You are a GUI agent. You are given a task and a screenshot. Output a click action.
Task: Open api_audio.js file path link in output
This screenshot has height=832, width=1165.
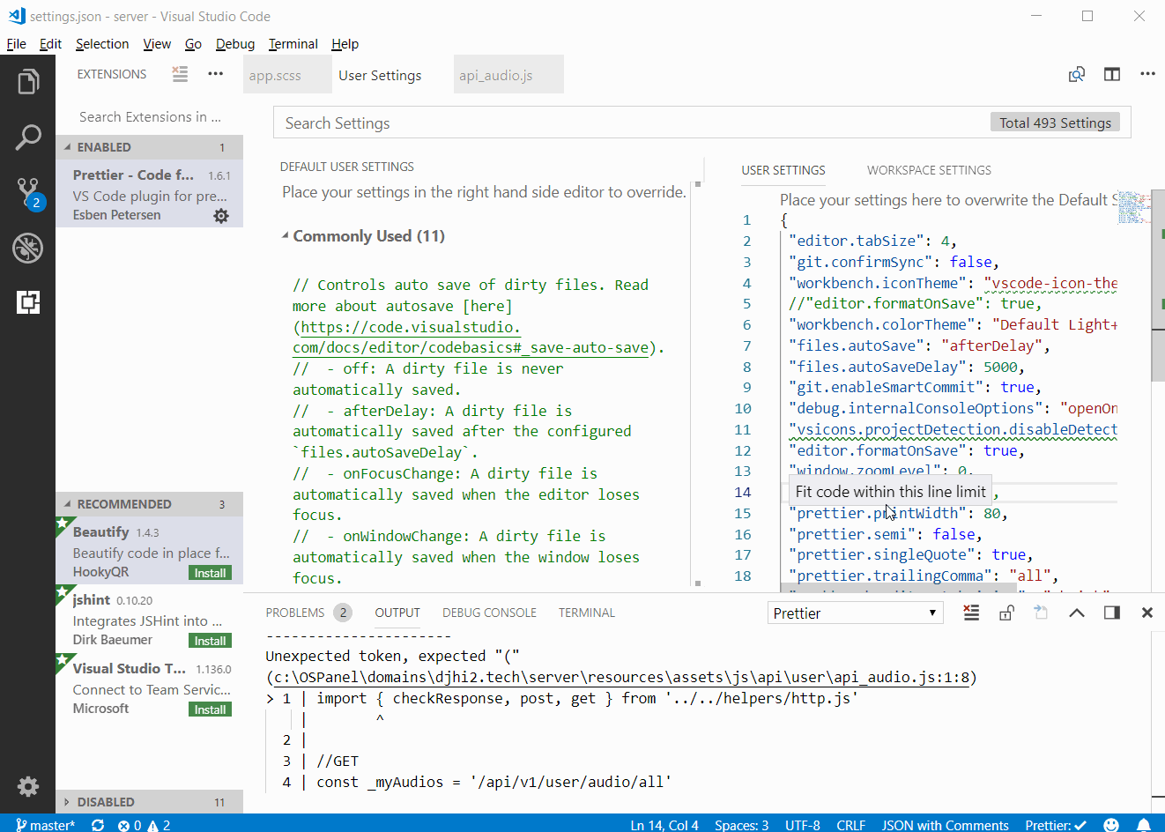point(621,677)
